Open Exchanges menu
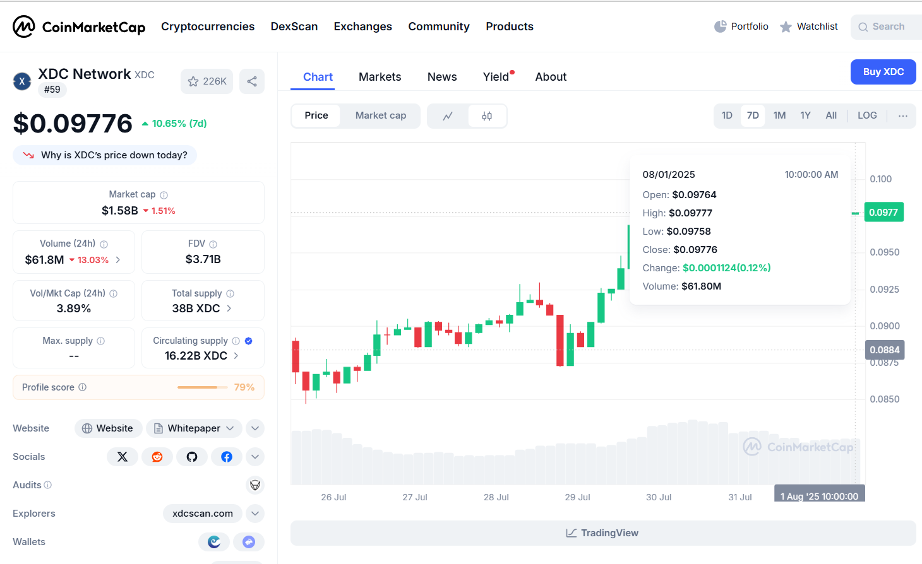The image size is (922, 564). pyautogui.click(x=363, y=26)
